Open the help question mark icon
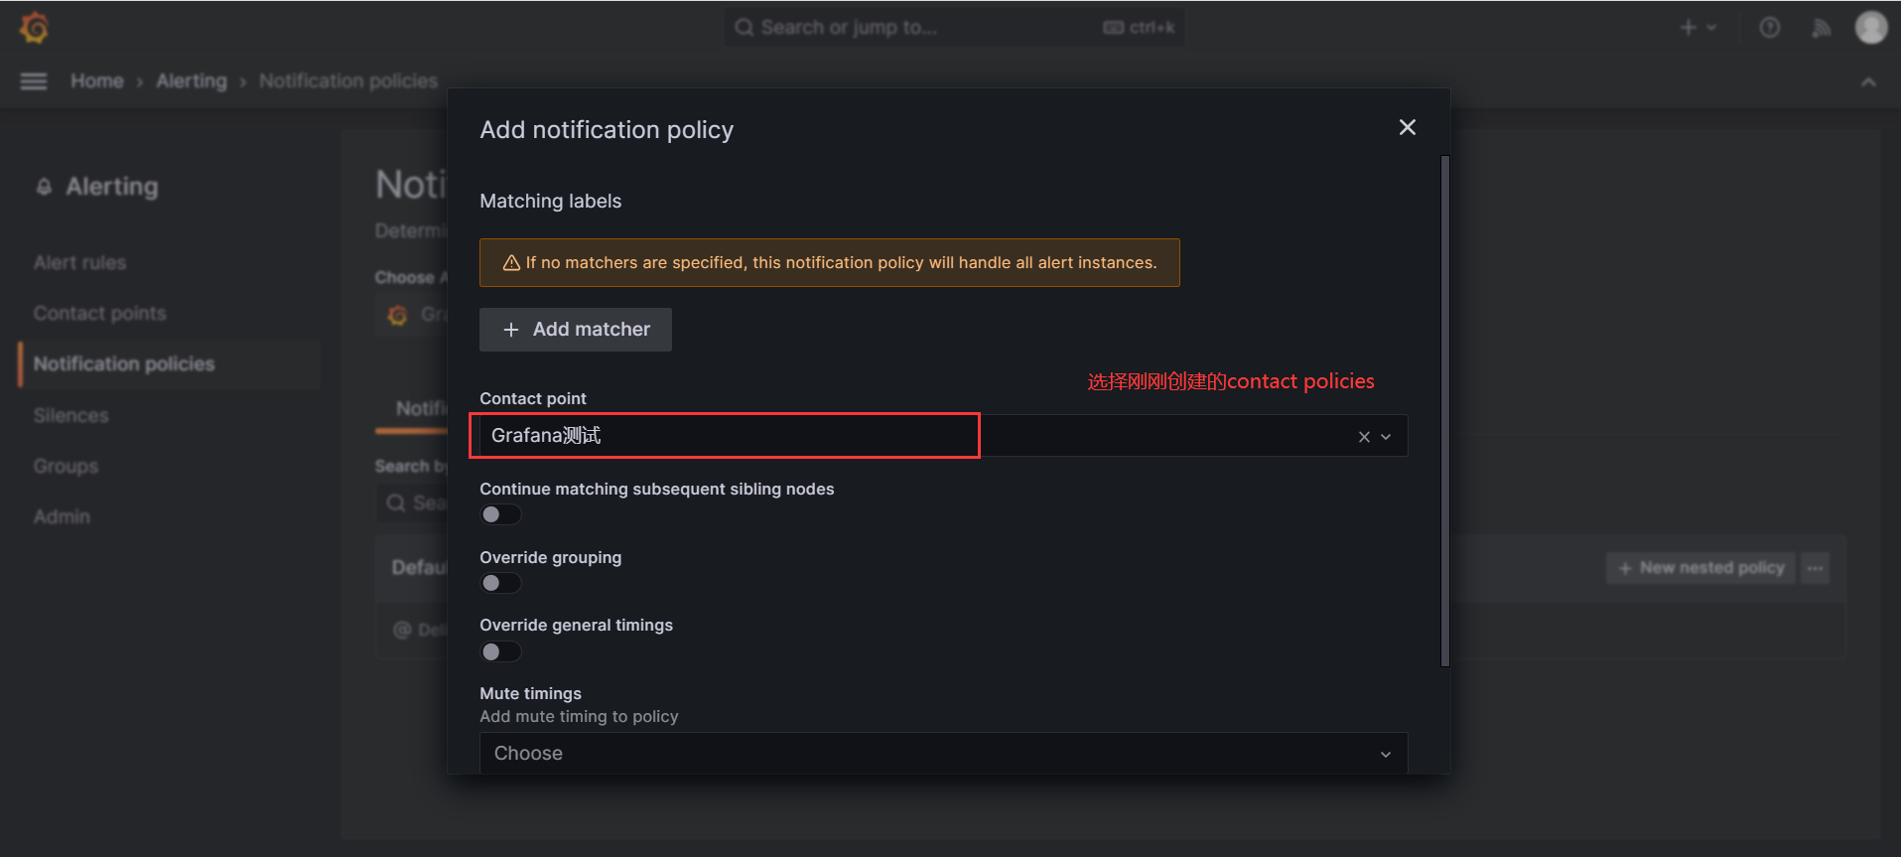The width and height of the screenshot is (1901, 857). (x=1769, y=28)
